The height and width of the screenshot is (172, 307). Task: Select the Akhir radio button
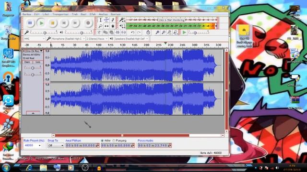[x=102, y=140]
